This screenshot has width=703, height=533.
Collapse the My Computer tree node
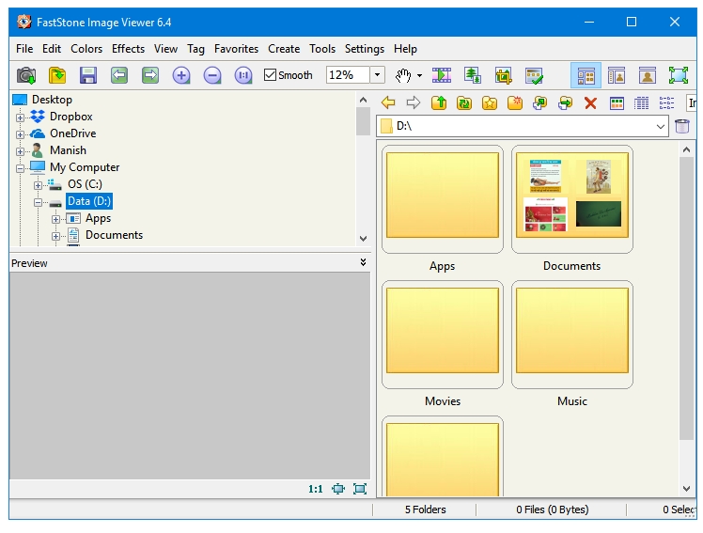click(20, 168)
